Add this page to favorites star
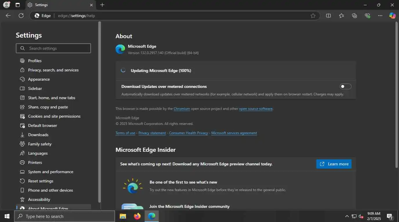 (313, 16)
